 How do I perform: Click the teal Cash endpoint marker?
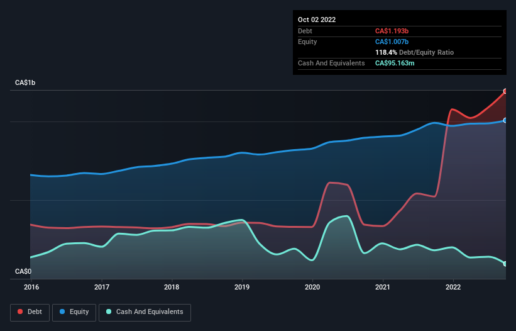pos(505,264)
